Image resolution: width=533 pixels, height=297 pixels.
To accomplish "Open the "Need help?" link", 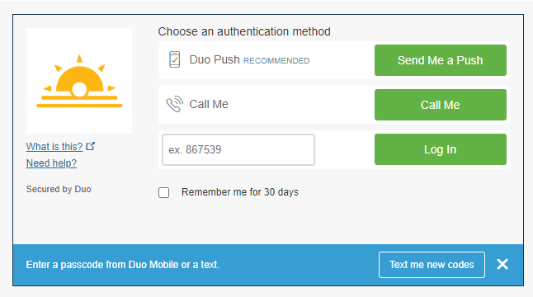I will click(x=51, y=163).
